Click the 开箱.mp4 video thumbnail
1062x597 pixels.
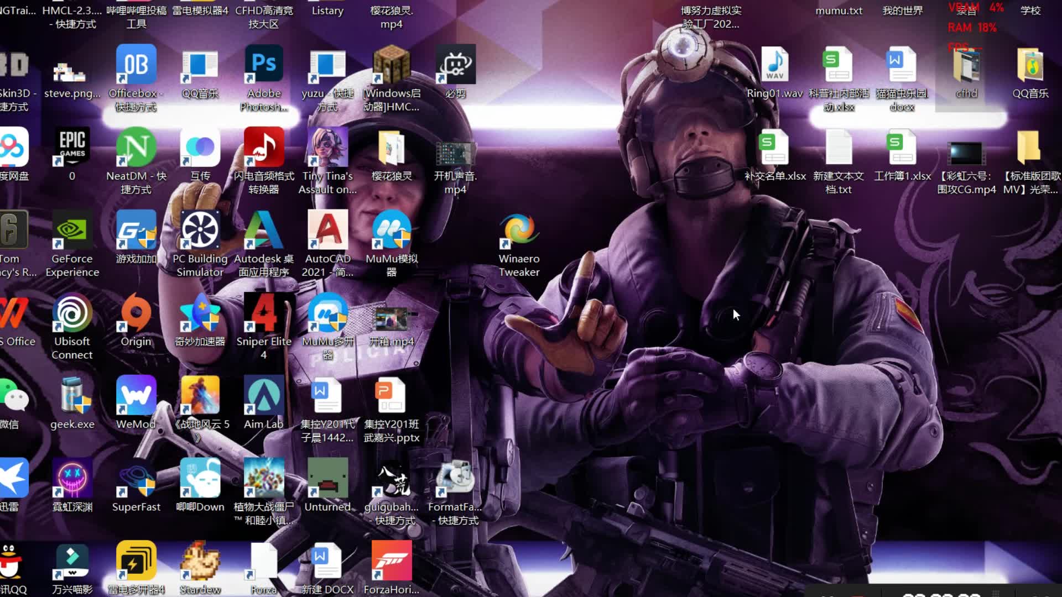tap(392, 320)
